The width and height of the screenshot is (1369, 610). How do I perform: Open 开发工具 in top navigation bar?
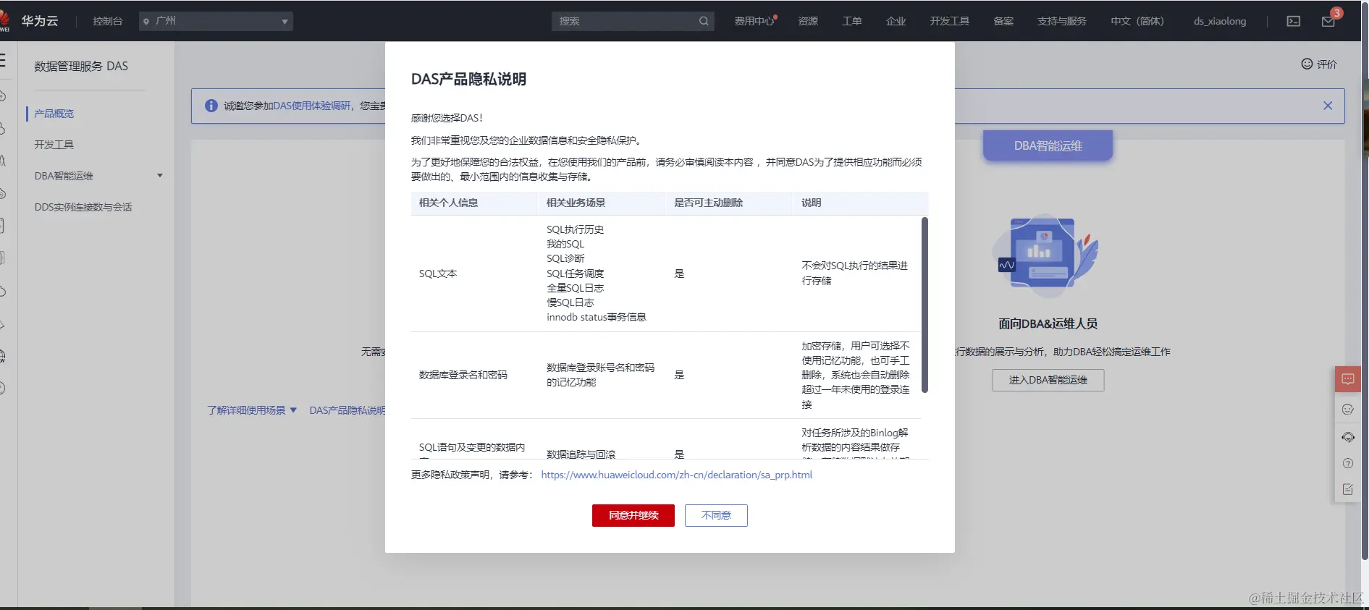click(950, 21)
